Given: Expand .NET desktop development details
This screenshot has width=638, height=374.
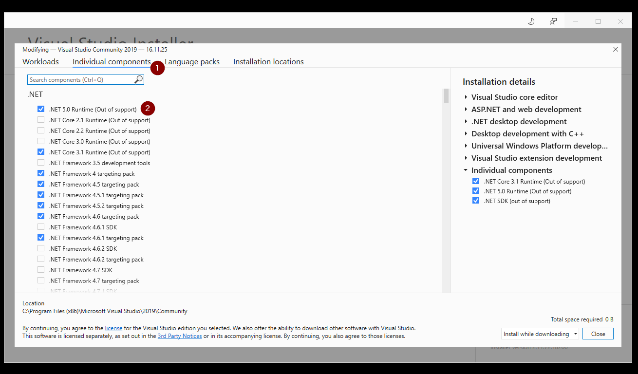Looking at the screenshot, I should [466, 122].
